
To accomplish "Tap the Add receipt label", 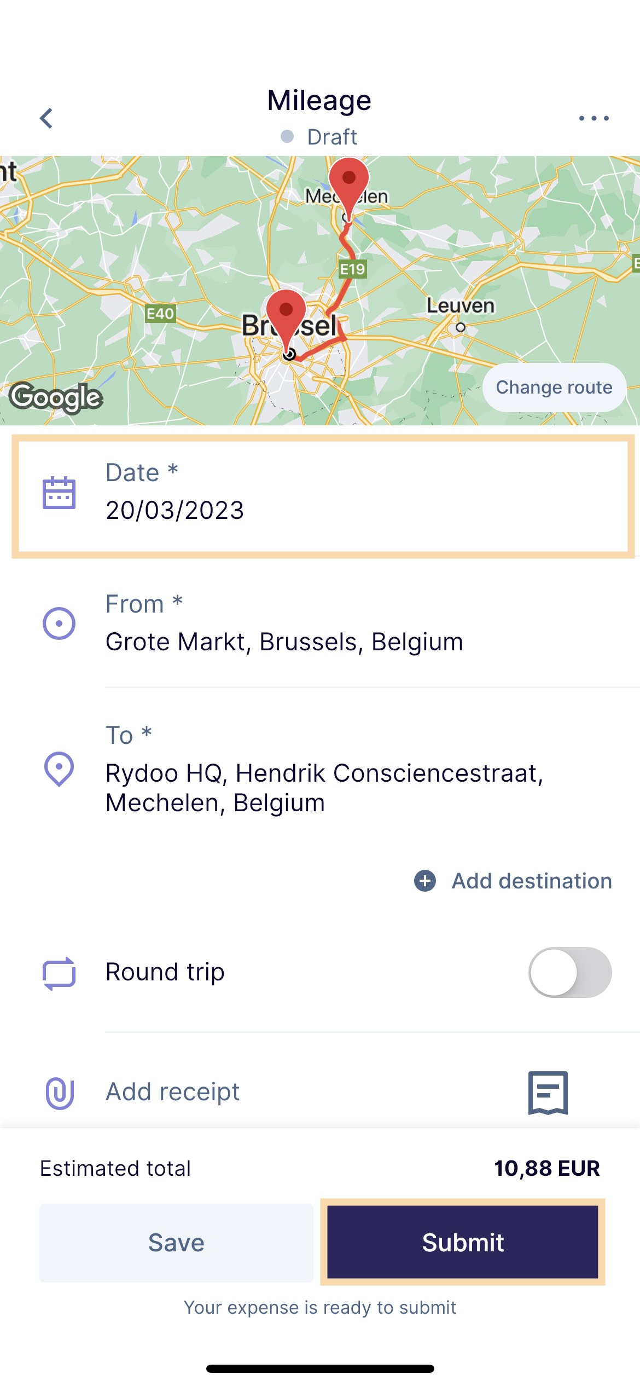I will (x=173, y=1092).
